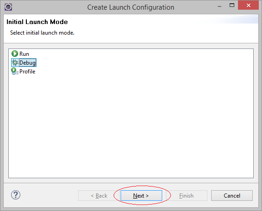Click the greyed-out Finish button
Viewport: 262px width, 211px height.
187,195
